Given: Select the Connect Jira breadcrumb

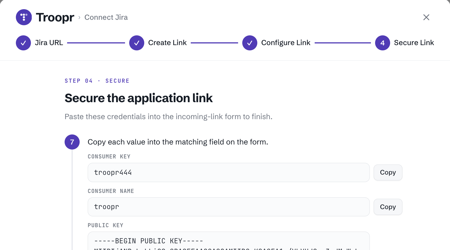Looking at the screenshot, I should pos(106,17).
